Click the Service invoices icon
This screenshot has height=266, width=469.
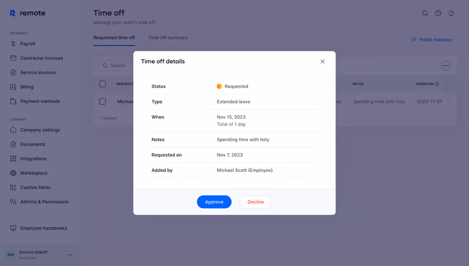click(x=13, y=73)
